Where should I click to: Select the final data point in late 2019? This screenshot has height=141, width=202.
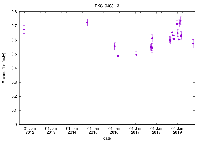193,44
